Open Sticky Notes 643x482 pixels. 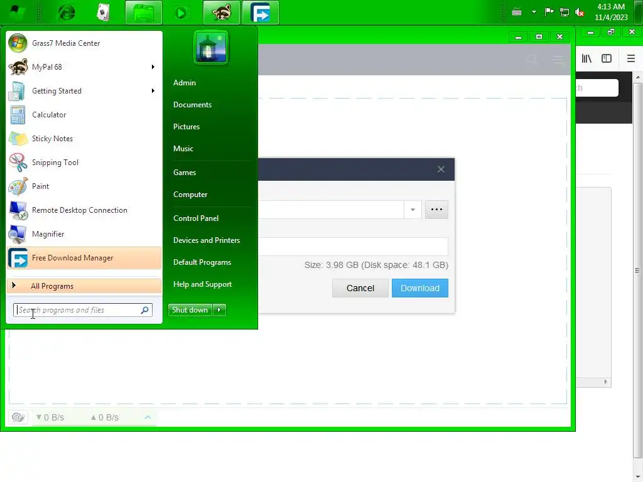84,139
